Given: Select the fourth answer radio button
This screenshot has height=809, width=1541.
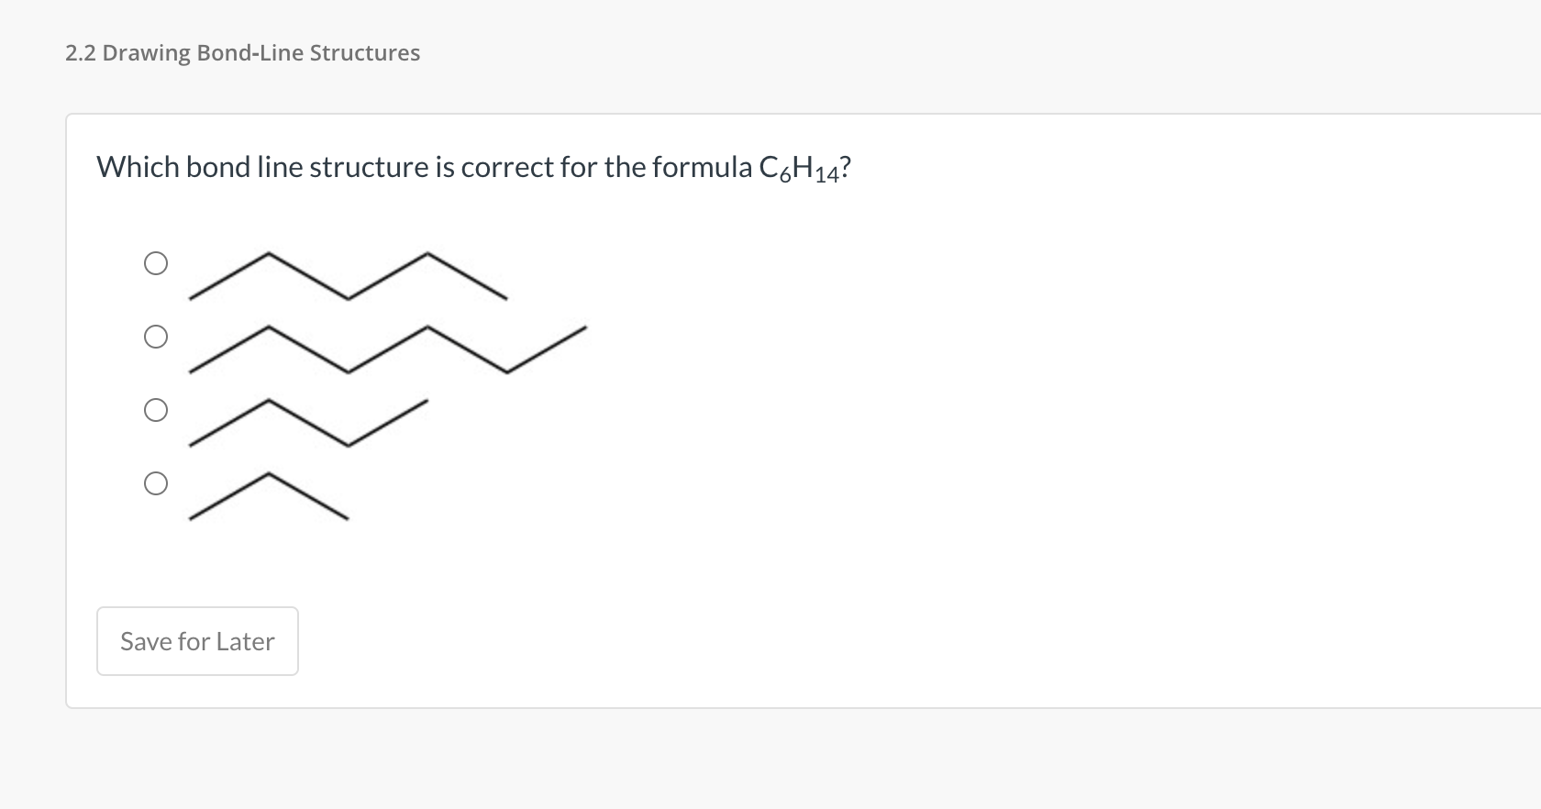Looking at the screenshot, I should (156, 484).
